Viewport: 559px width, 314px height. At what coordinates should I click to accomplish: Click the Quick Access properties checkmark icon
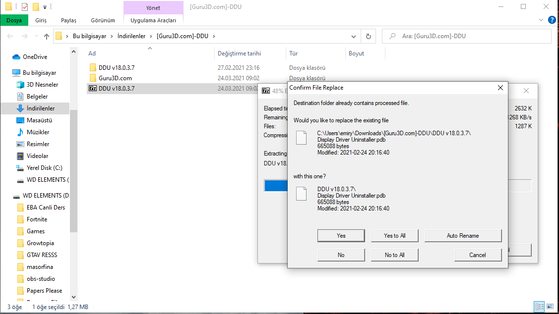[25, 7]
